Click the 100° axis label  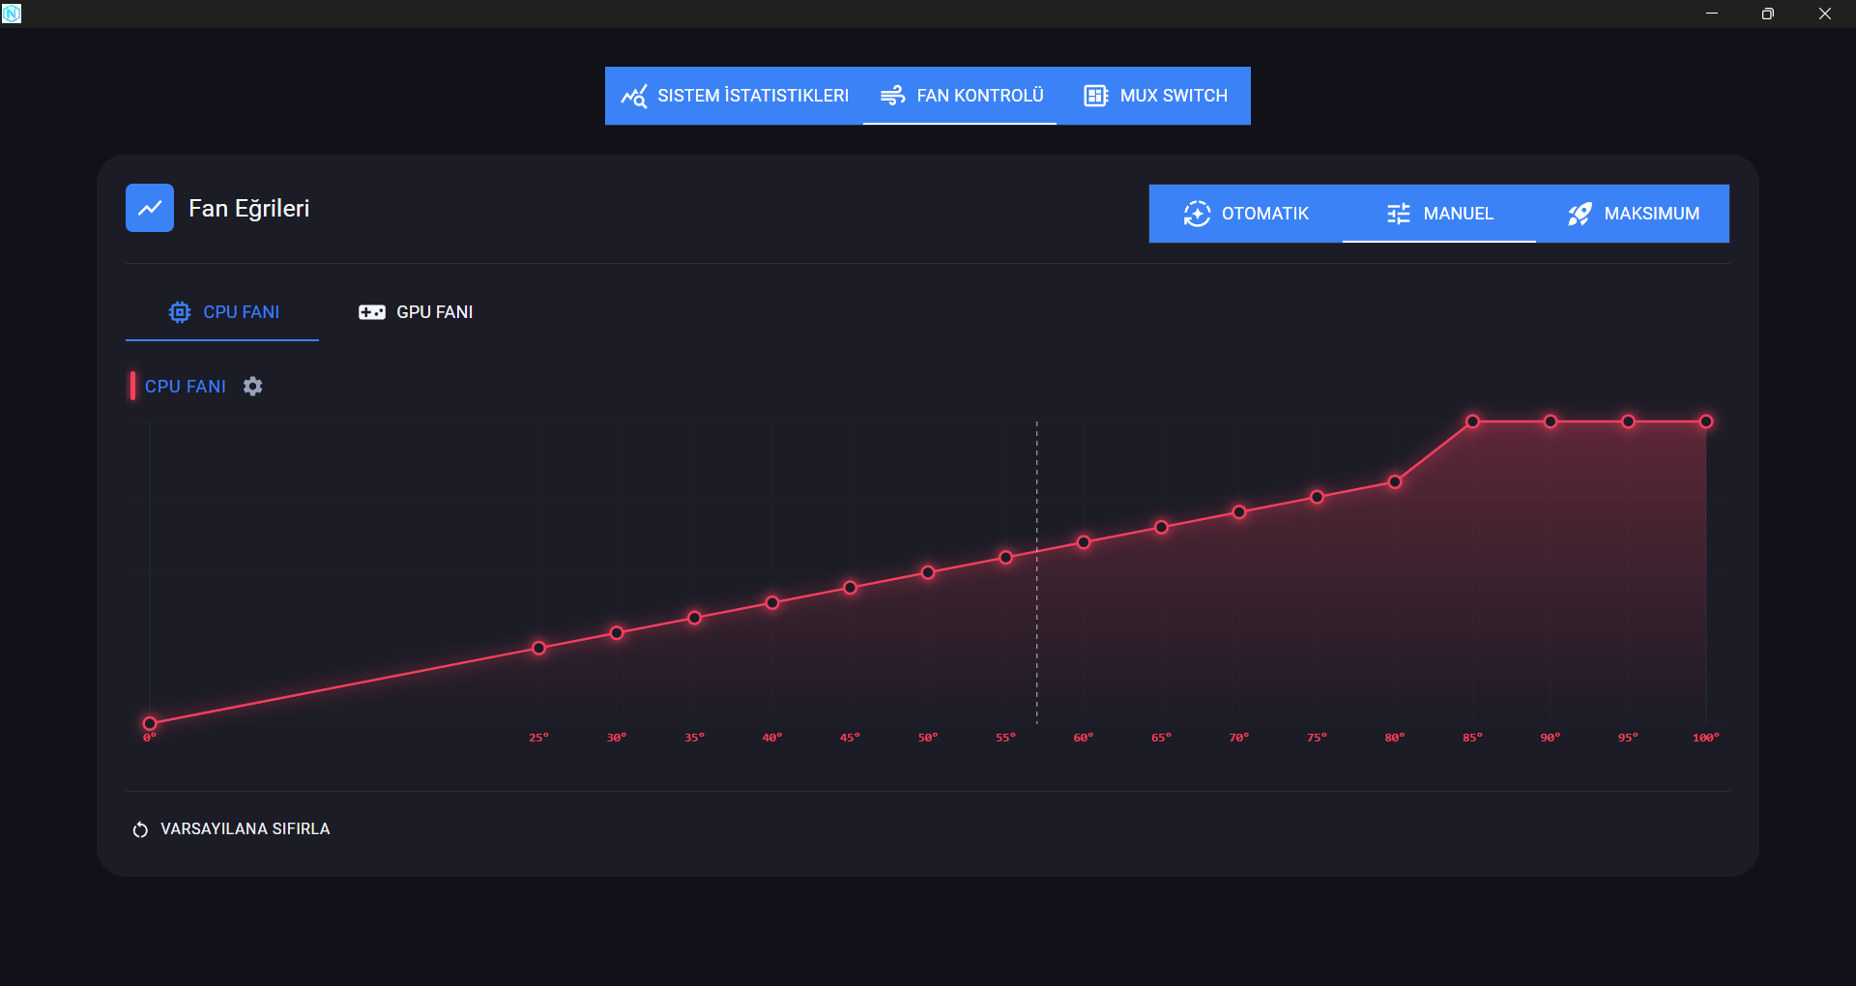click(x=1706, y=738)
